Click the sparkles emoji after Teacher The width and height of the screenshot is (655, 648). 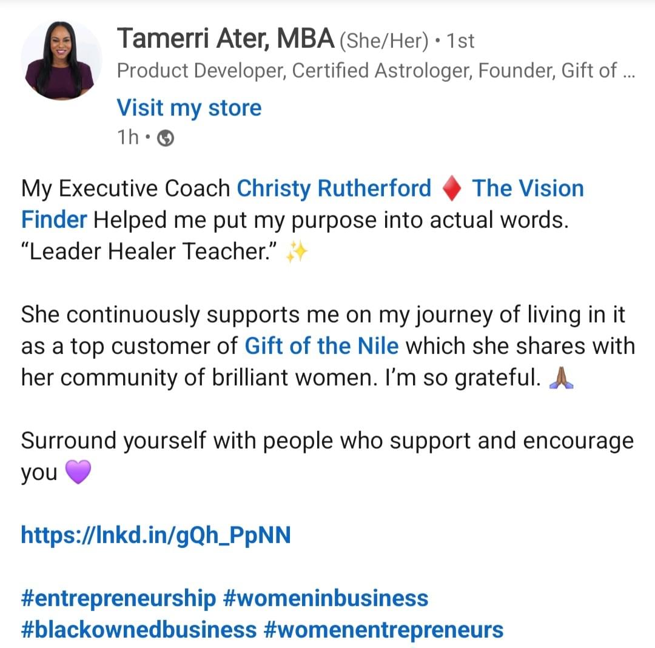coord(297,252)
